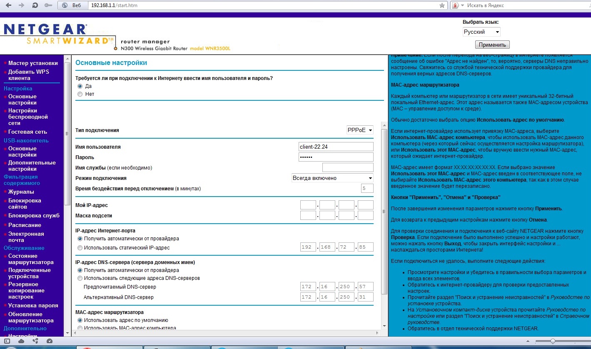591x349 pixels.
Task: Open Обновление маршрутизатора in sidebar
Action: tap(31, 317)
